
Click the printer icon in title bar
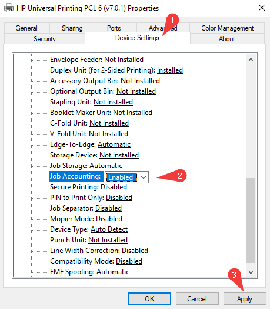pos(9,8)
